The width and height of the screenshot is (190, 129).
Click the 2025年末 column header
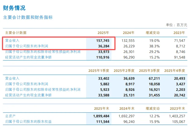[x=102, y=109]
